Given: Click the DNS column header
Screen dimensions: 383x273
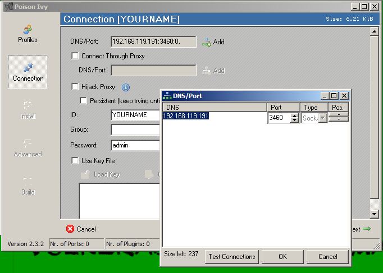Looking at the screenshot, I should pyautogui.click(x=215, y=108).
